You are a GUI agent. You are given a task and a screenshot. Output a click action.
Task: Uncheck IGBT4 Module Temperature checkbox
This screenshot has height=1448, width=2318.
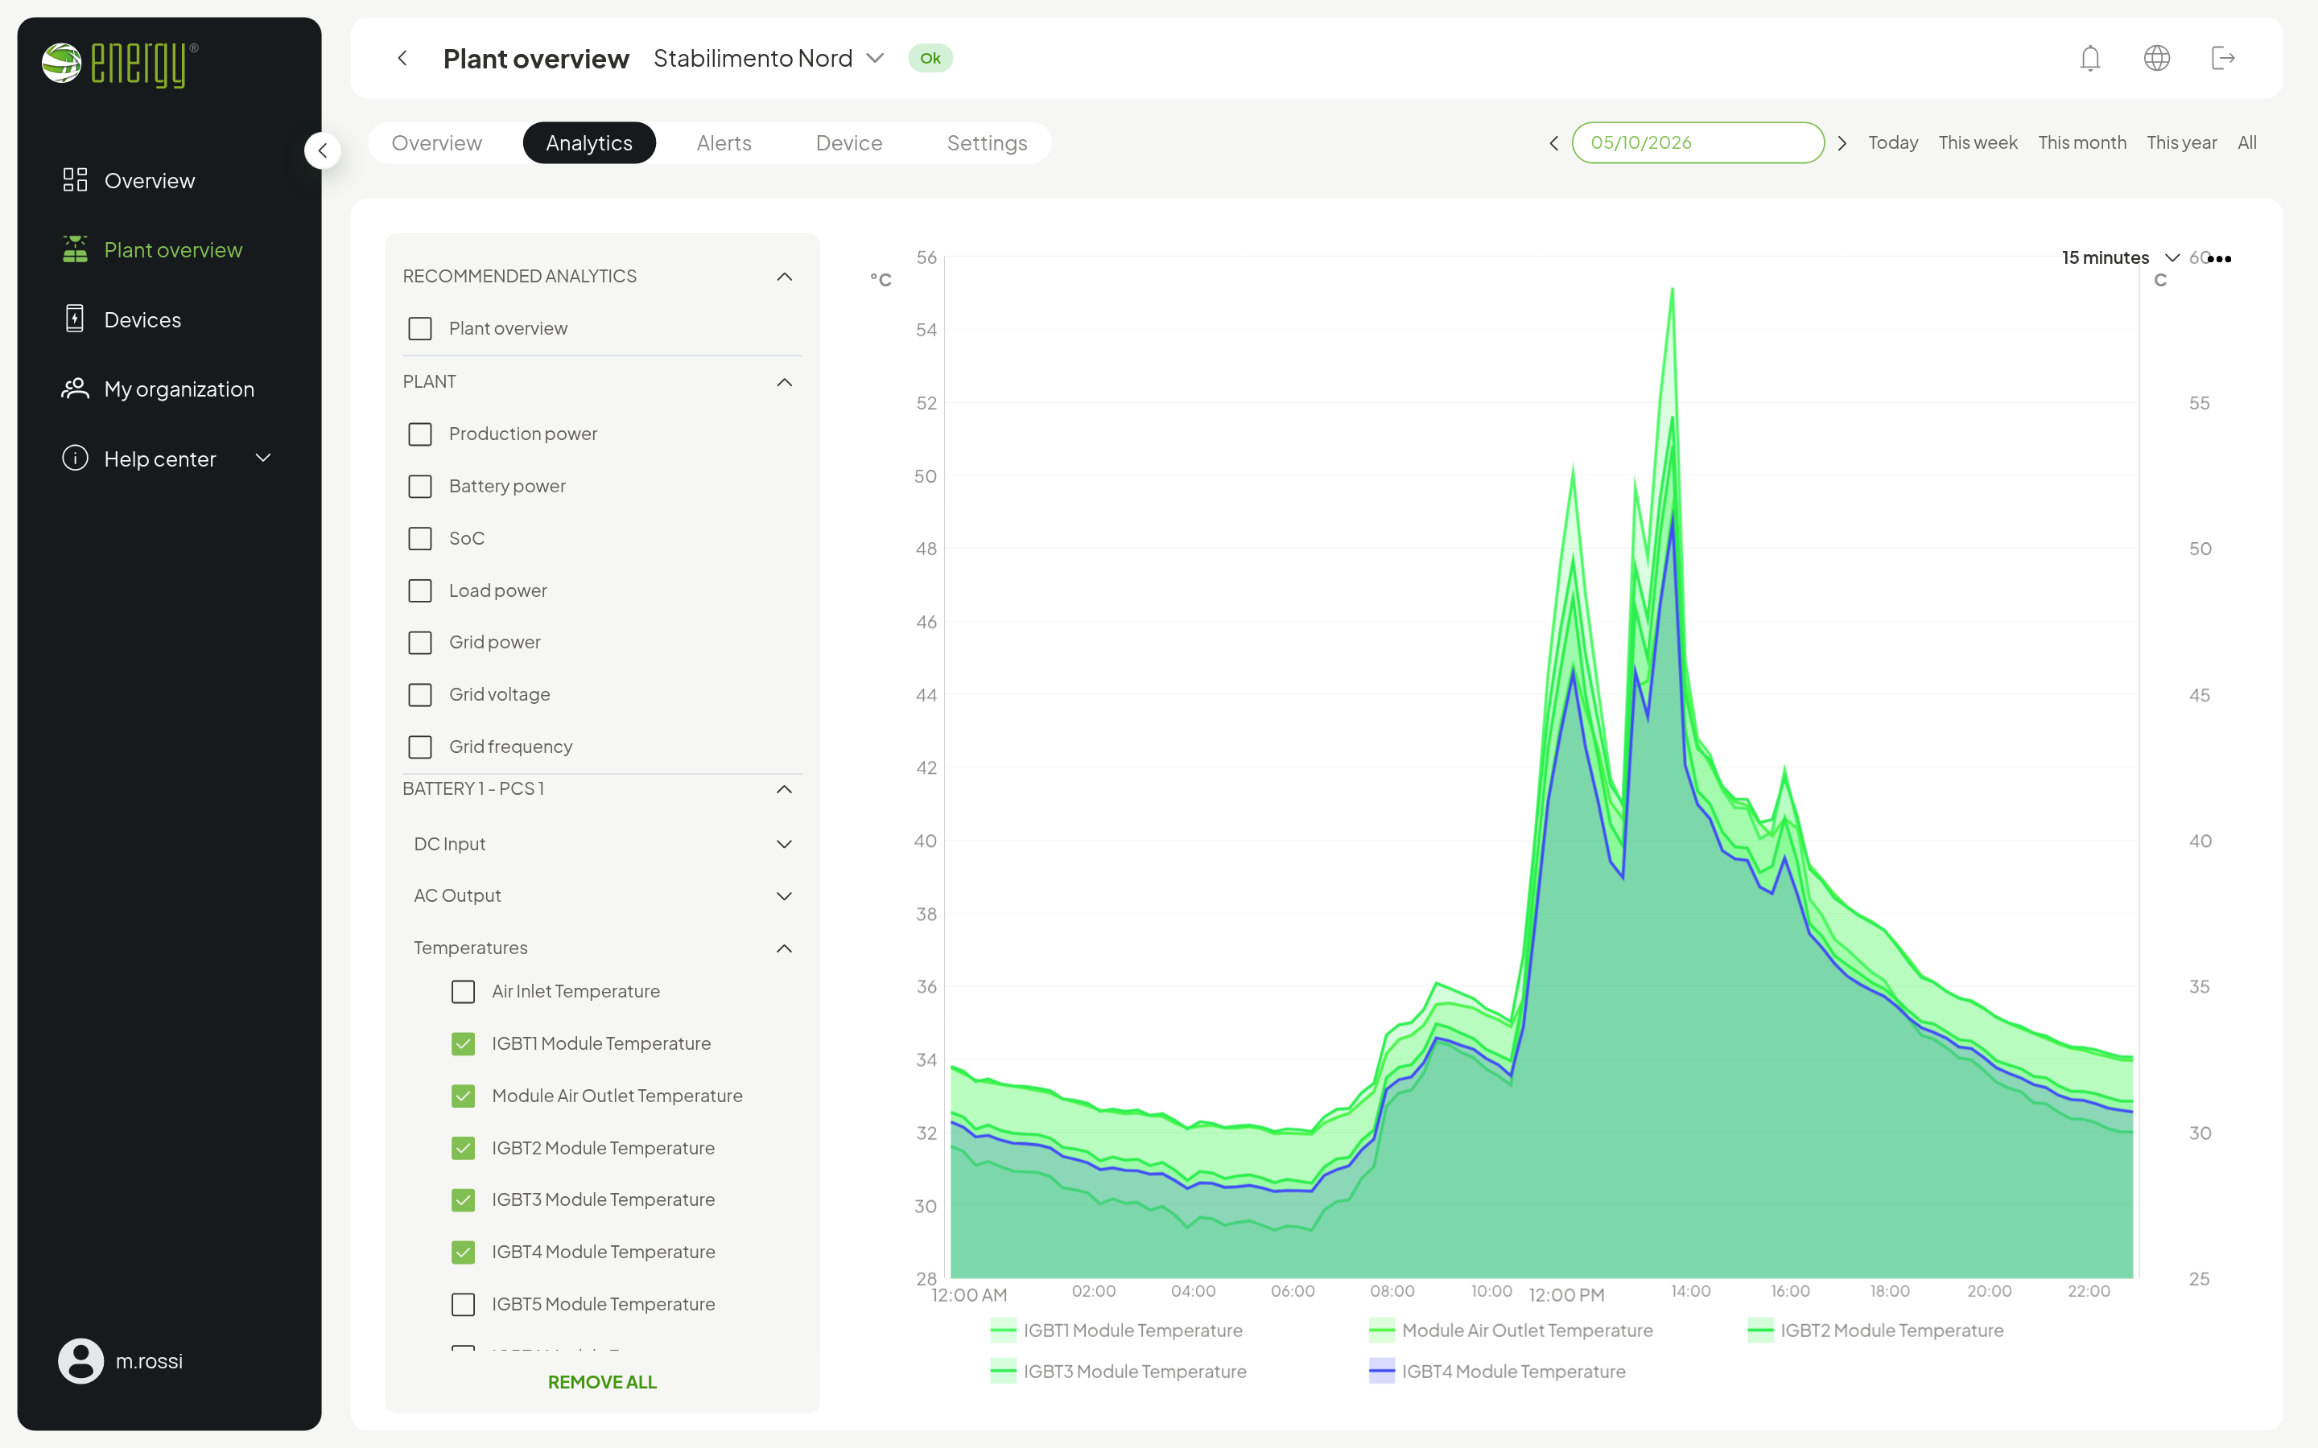tap(463, 1252)
